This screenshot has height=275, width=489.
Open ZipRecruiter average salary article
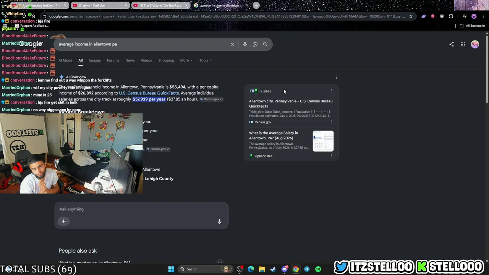pyautogui.click(x=274, y=135)
